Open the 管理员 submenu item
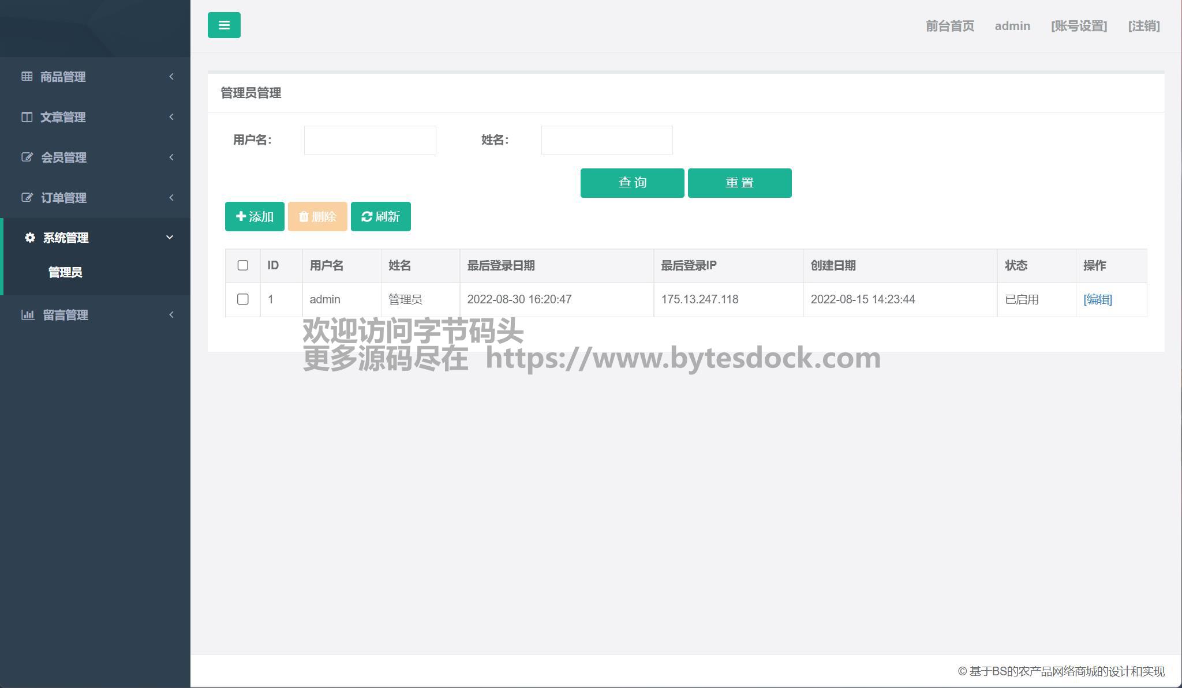The height and width of the screenshot is (688, 1182). (65, 272)
